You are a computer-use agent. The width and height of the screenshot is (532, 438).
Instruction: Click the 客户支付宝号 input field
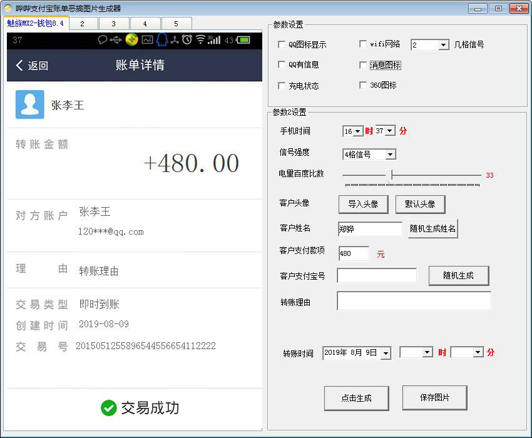click(377, 275)
